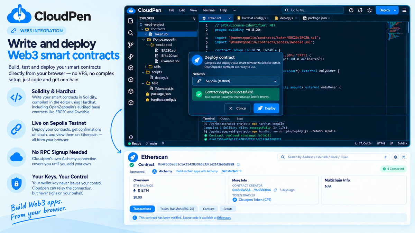Copy the contract creator address
415x233 pixels.
coord(275,190)
